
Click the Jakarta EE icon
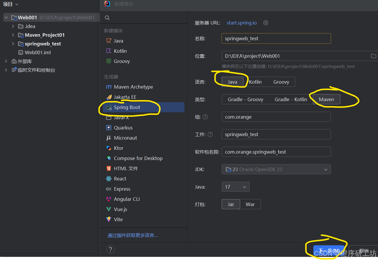pos(109,97)
